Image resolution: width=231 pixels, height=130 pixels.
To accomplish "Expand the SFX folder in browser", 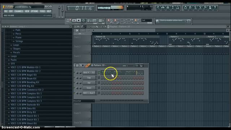I will tap(13, 64).
